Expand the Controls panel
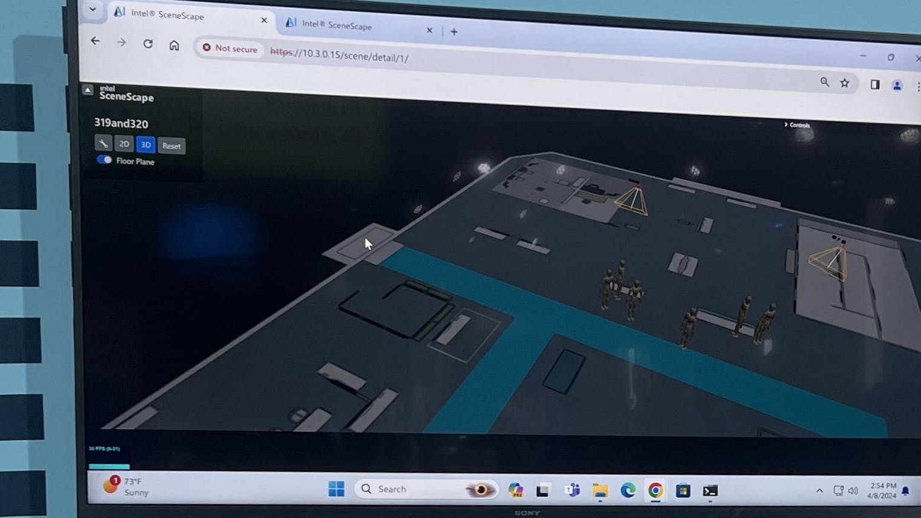Image resolution: width=921 pixels, height=518 pixels. click(x=797, y=125)
